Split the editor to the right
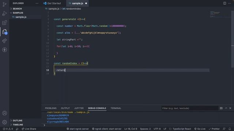 224,3
